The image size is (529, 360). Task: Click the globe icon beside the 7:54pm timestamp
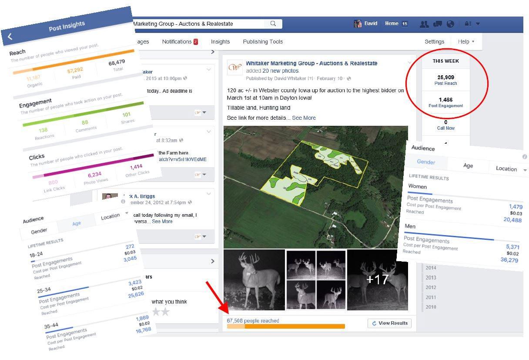pos(191,202)
